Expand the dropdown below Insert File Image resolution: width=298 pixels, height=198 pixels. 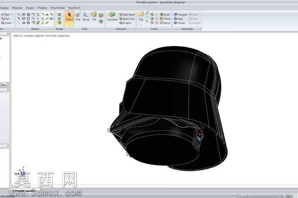point(141,25)
